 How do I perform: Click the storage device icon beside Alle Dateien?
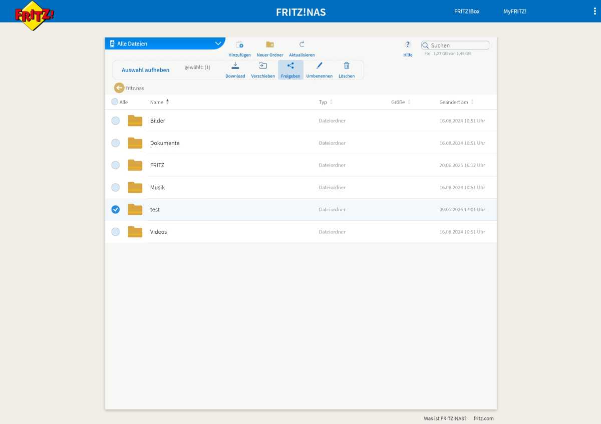[112, 44]
